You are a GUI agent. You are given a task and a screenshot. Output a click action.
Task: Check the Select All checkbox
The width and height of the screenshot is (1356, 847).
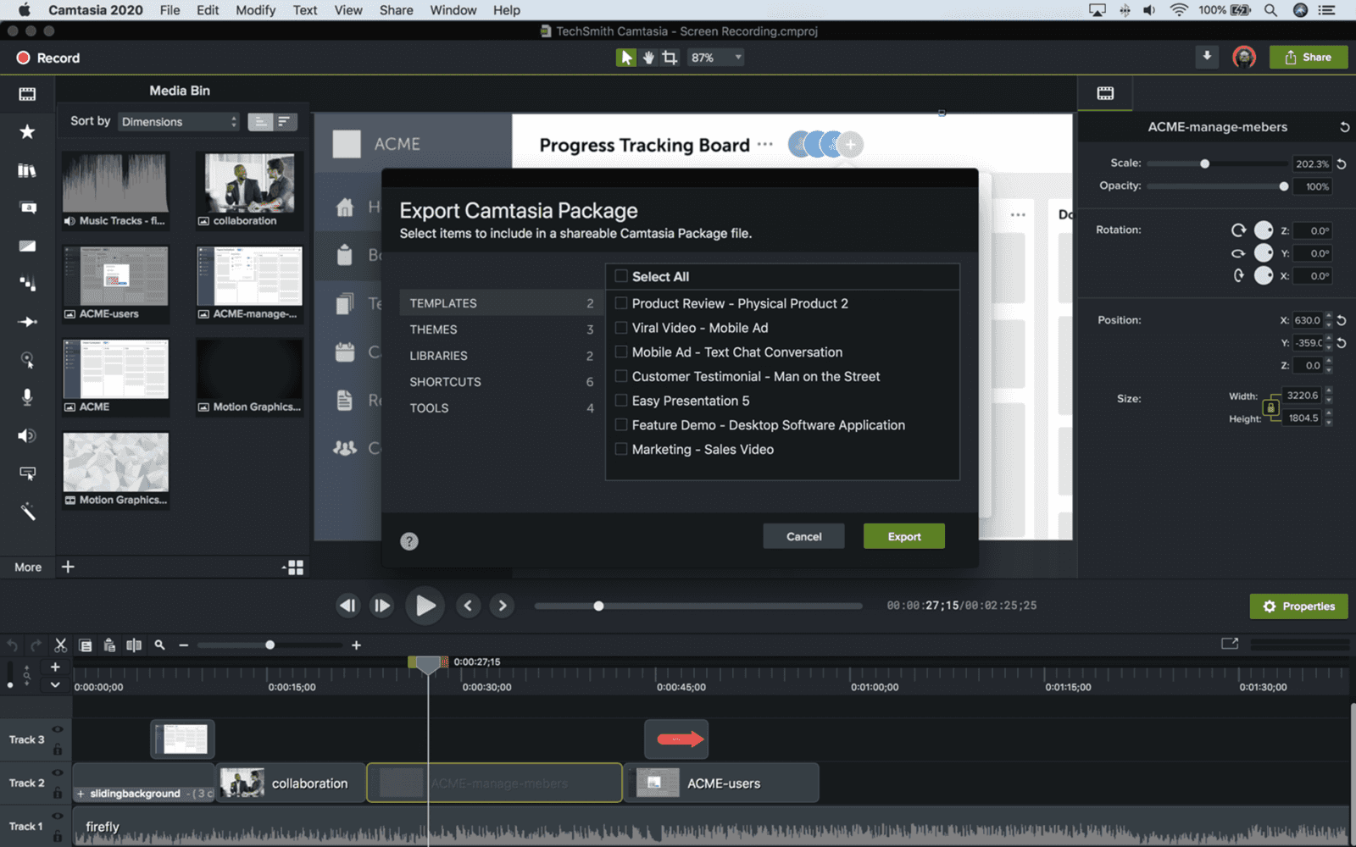click(621, 276)
